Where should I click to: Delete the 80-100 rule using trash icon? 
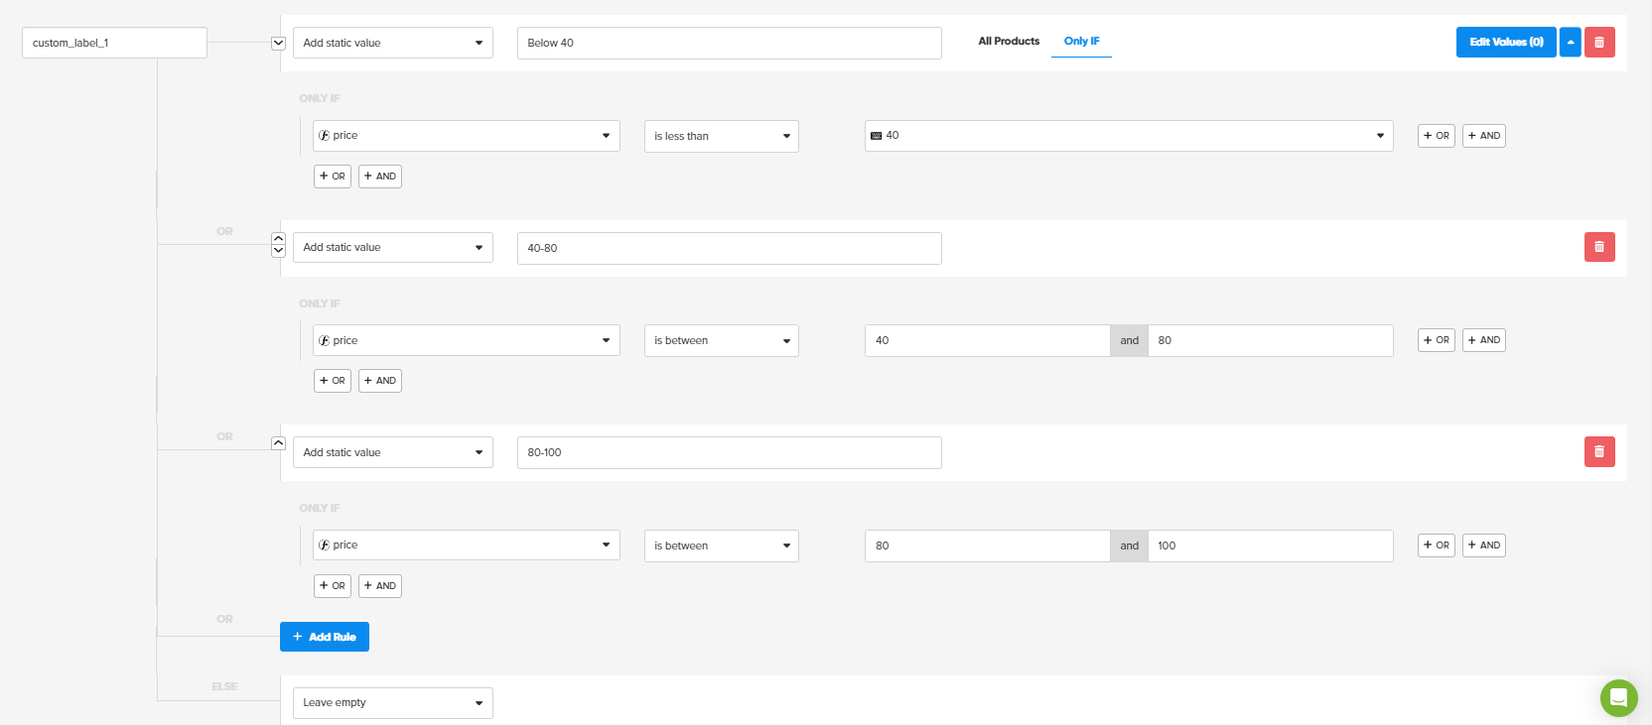(1598, 452)
